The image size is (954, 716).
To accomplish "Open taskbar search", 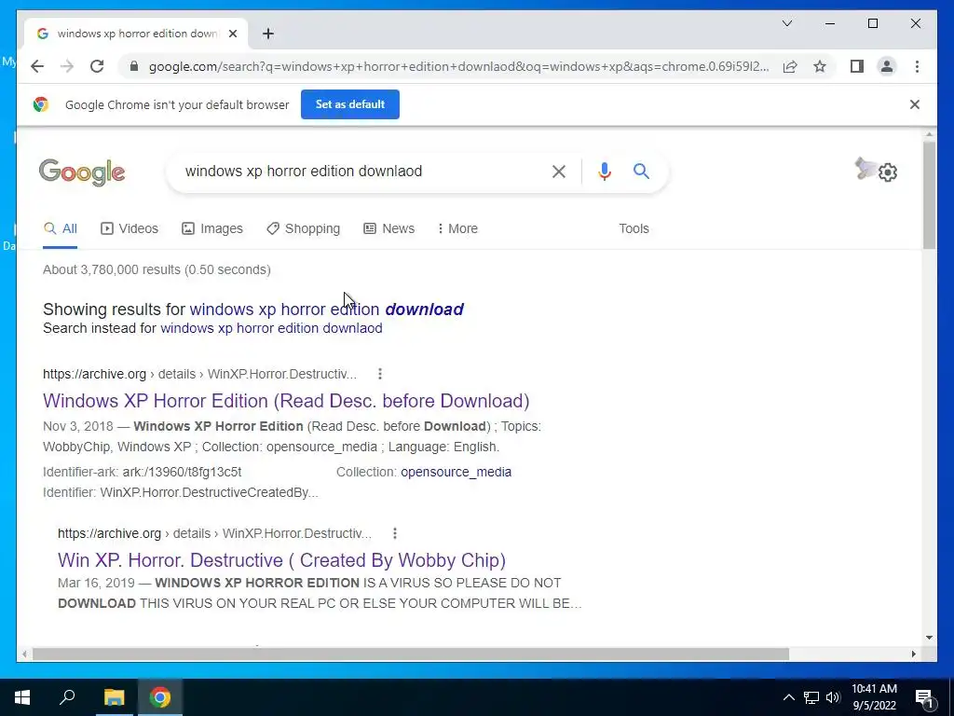I will point(67,697).
